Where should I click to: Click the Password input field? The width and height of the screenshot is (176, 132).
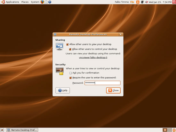102,83
